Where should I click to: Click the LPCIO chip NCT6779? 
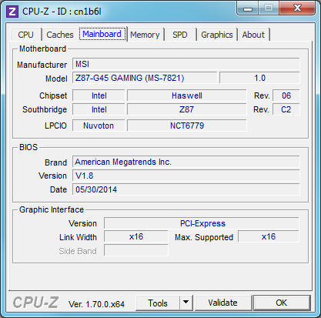tap(187, 126)
